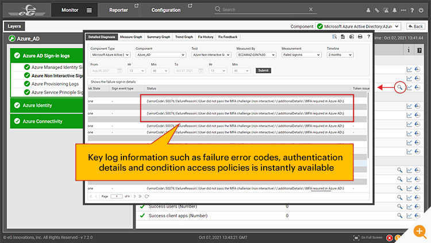Open the Reporter menu

118,10
